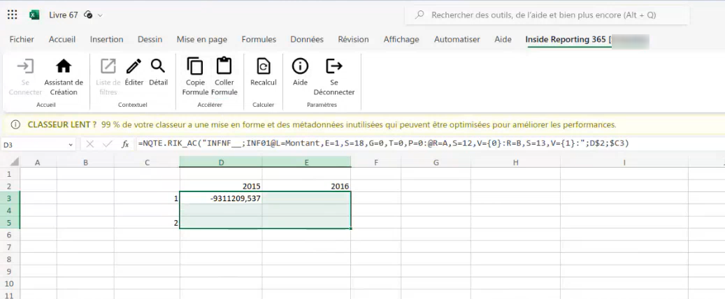
Task: Select row 1 header
Action: pos(10,174)
